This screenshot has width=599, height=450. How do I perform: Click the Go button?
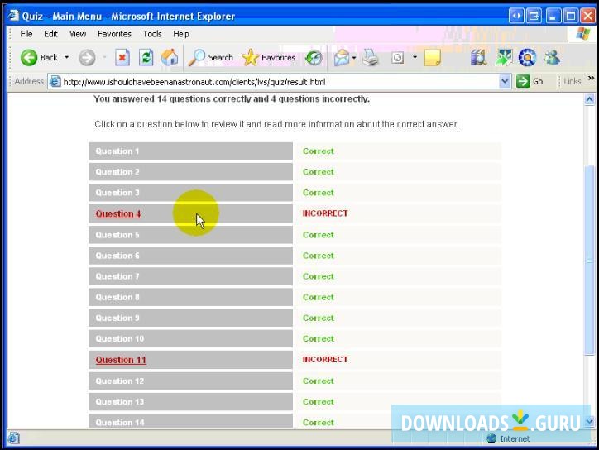530,81
